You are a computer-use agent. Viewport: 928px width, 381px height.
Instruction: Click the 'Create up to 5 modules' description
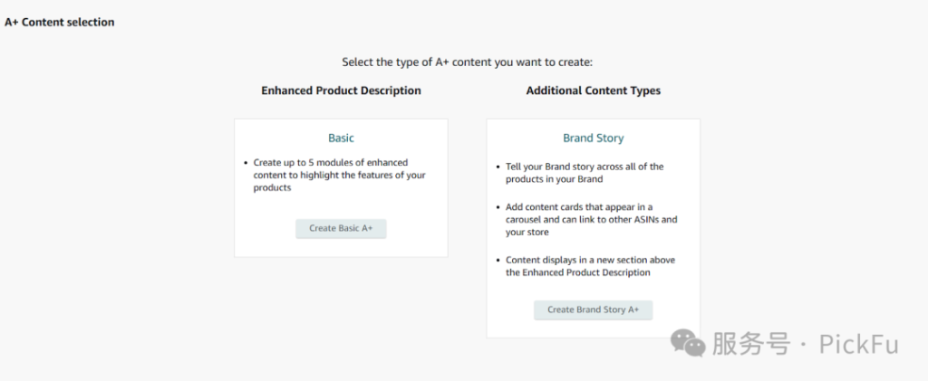(339, 175)
